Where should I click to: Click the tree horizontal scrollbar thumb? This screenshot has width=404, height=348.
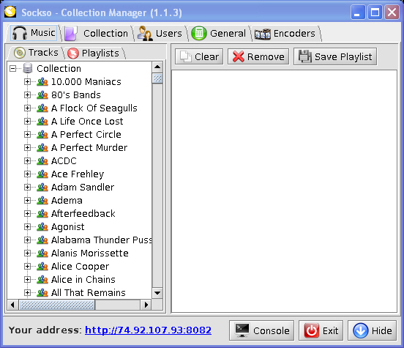click(x=57, y=305)
